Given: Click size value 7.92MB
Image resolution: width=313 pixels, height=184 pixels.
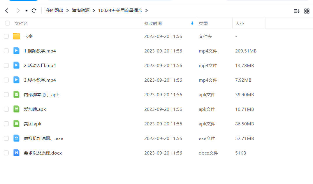Looking at the screenshot, I should pos(243,80).
